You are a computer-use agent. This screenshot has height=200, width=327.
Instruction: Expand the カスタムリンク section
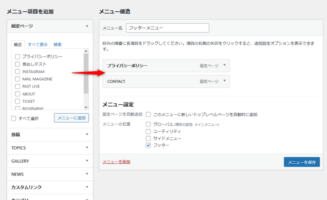click(87, 187)
